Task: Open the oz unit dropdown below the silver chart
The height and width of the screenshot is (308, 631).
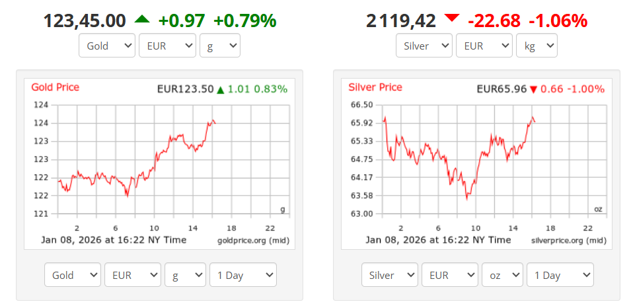Action: point(502,275)
